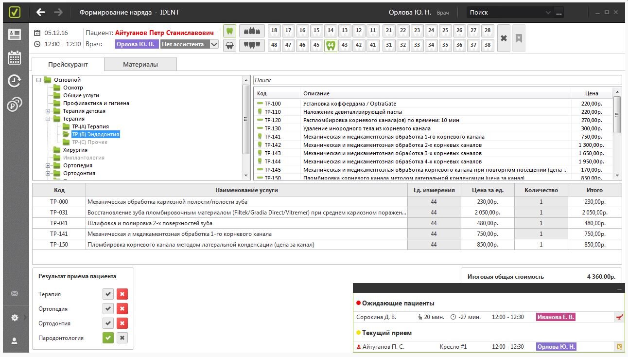Image resolution: width=628 pixels, height=357 pixels.
Task: Collapse the Основной tree node
Action: click(x=38, y=80)
